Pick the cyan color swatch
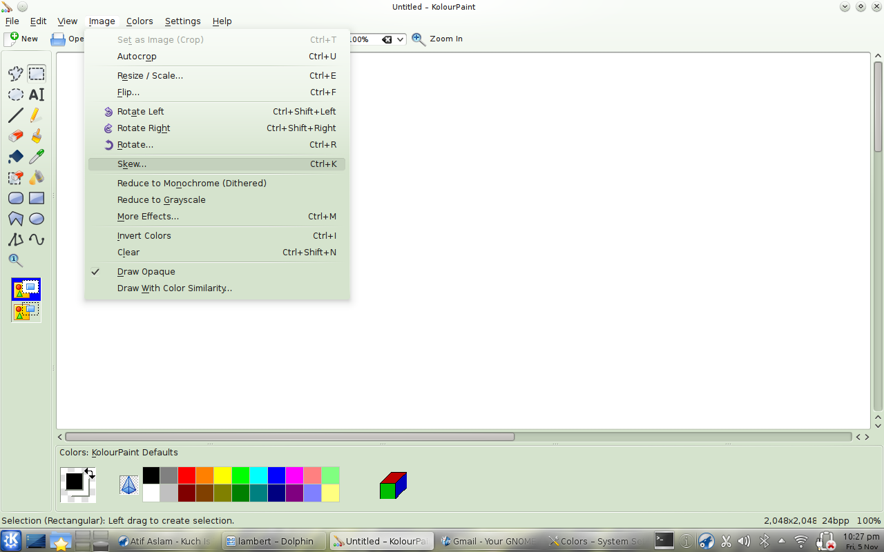Screen dimensions: 884x552 (259, 475)
